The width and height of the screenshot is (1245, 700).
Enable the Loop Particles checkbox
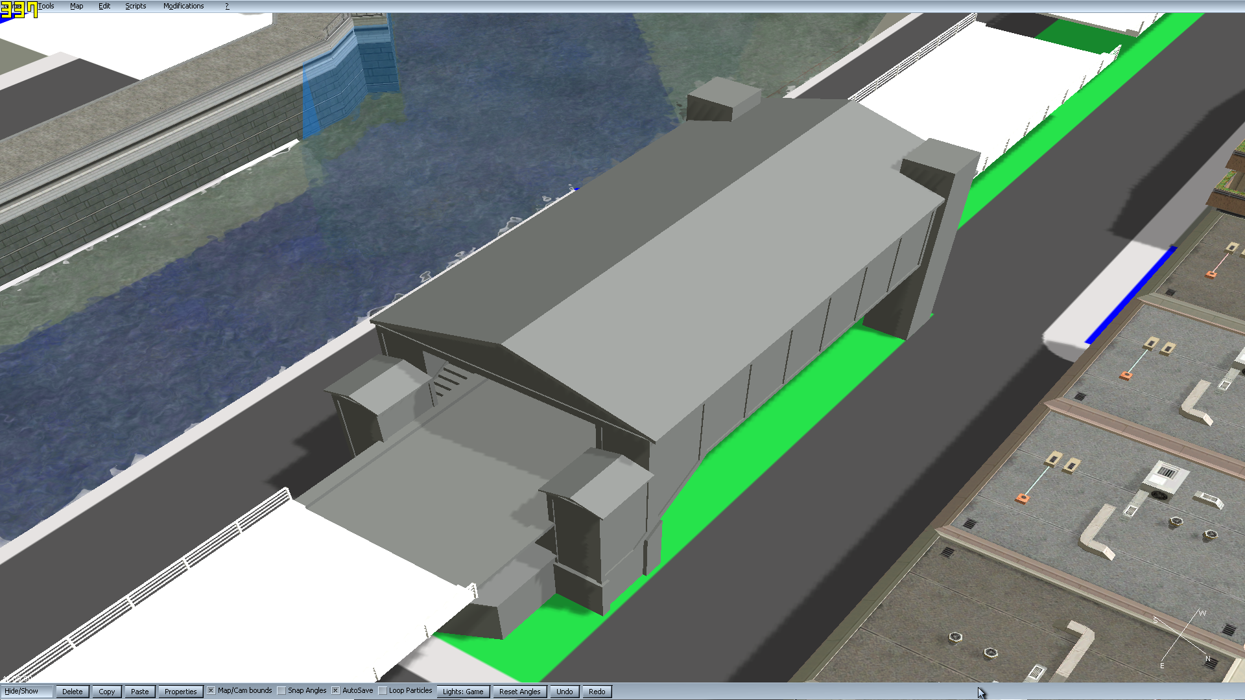383,691
